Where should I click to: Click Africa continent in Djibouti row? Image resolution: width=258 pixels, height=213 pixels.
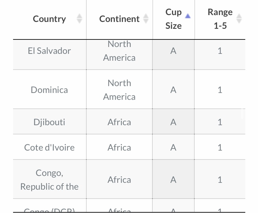pyautogui.click(x=119, y=122)
